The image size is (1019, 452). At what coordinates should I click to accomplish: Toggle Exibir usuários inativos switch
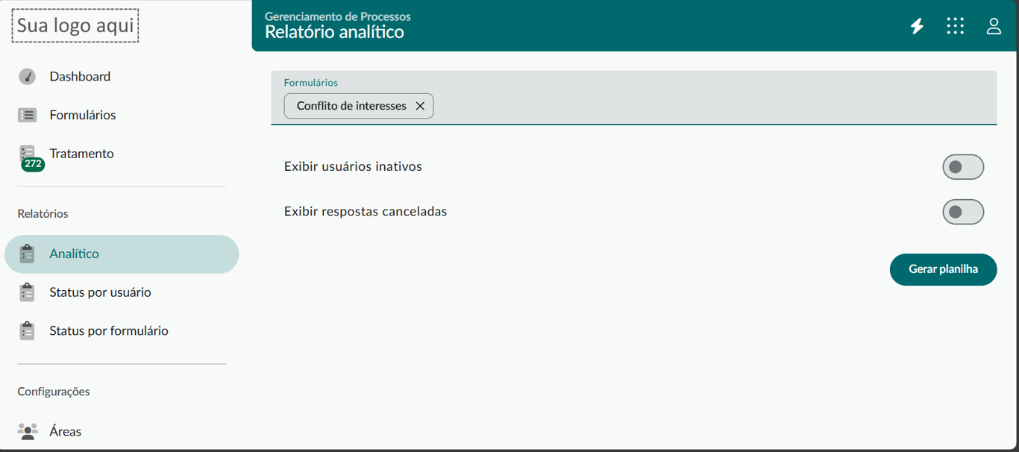coord(963,167)
